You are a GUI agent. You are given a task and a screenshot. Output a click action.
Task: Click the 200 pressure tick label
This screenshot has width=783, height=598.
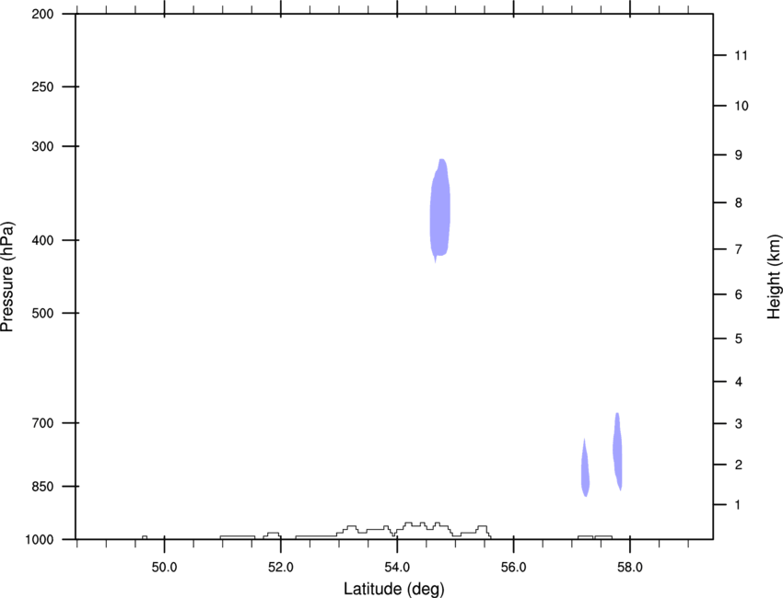tap(43, 14)
